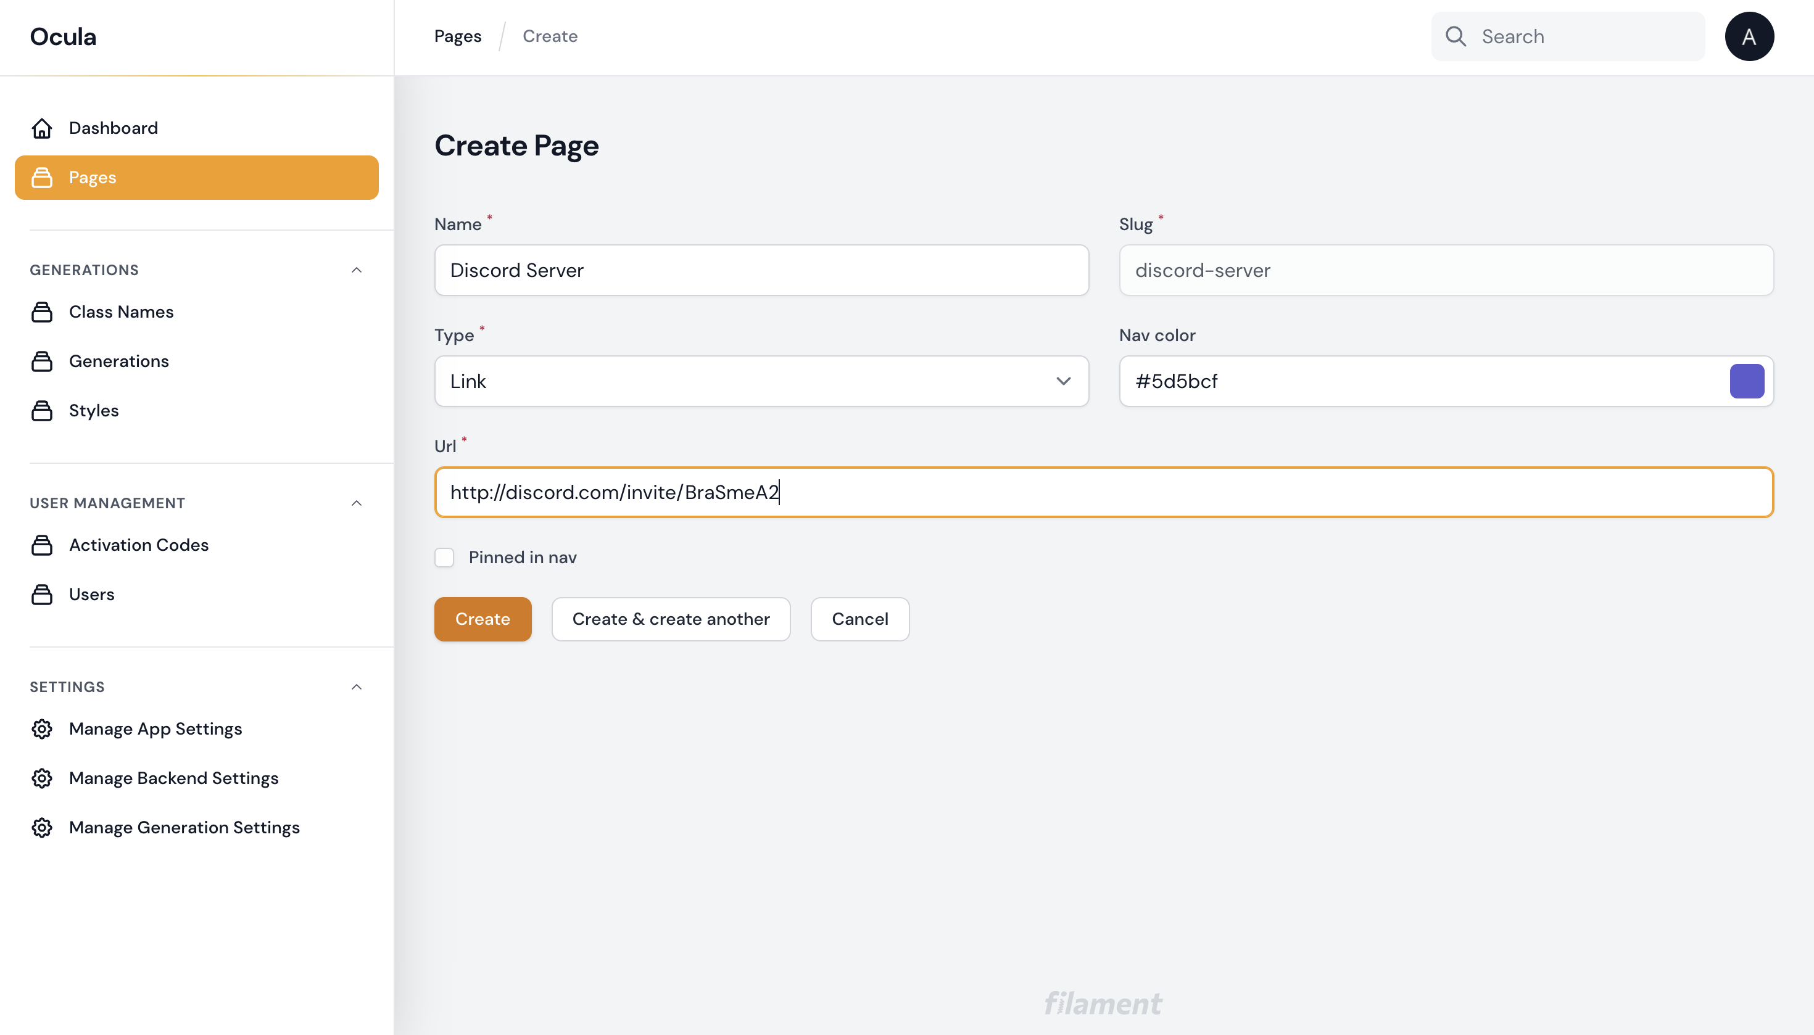Image resolution: width=1814 pixels, height=1035 pixels.
Task: Open the Type dropdown showing Link
Action: (x=761, y=381)
